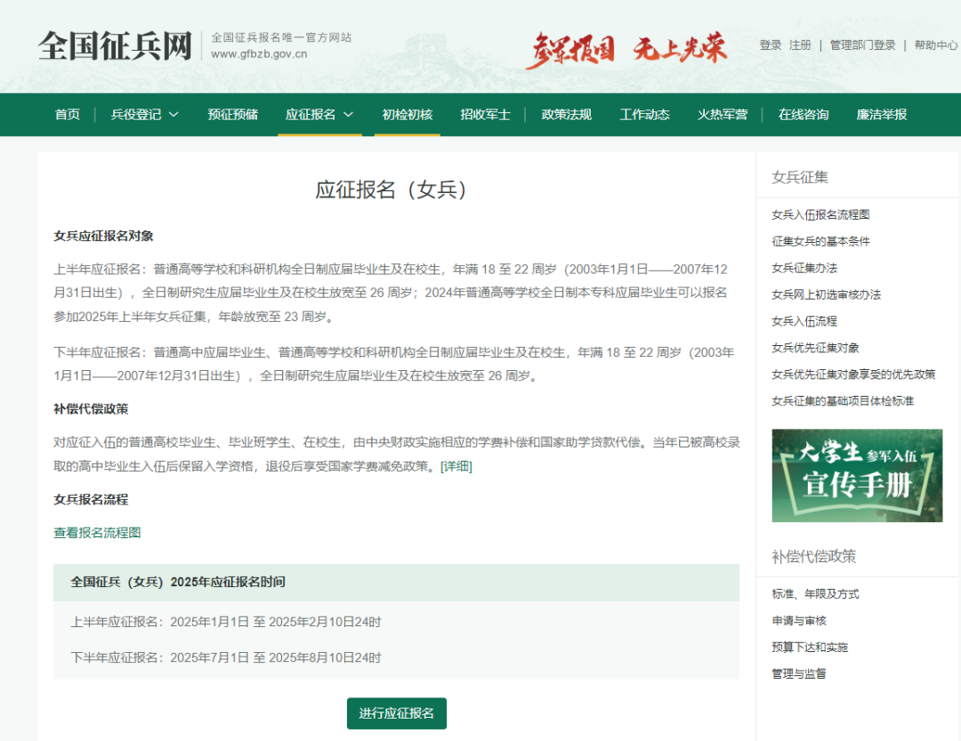Navigate to 政策法规 section

[566, 114]
